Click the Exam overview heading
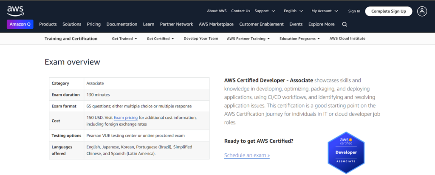This screenshot has width=435, height=175. click(x=72, y=62)
